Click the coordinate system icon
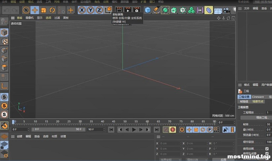 (108, 10)
